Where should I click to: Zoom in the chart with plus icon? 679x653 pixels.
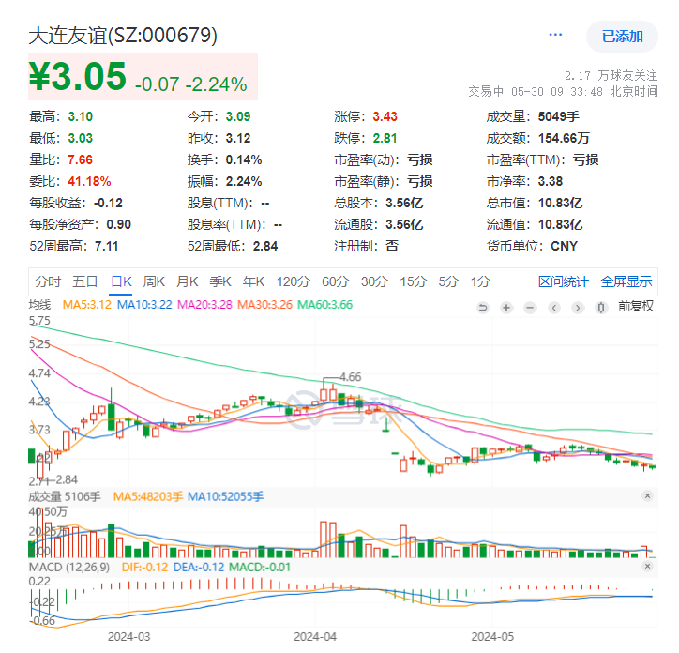click(505, 308)
